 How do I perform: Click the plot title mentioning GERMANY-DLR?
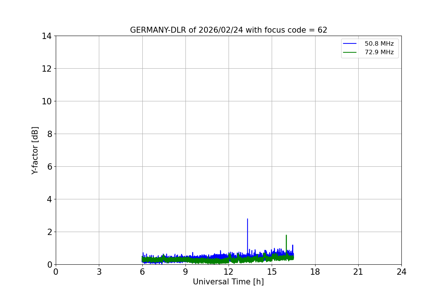pyautogui.click(x=229, y=30)
